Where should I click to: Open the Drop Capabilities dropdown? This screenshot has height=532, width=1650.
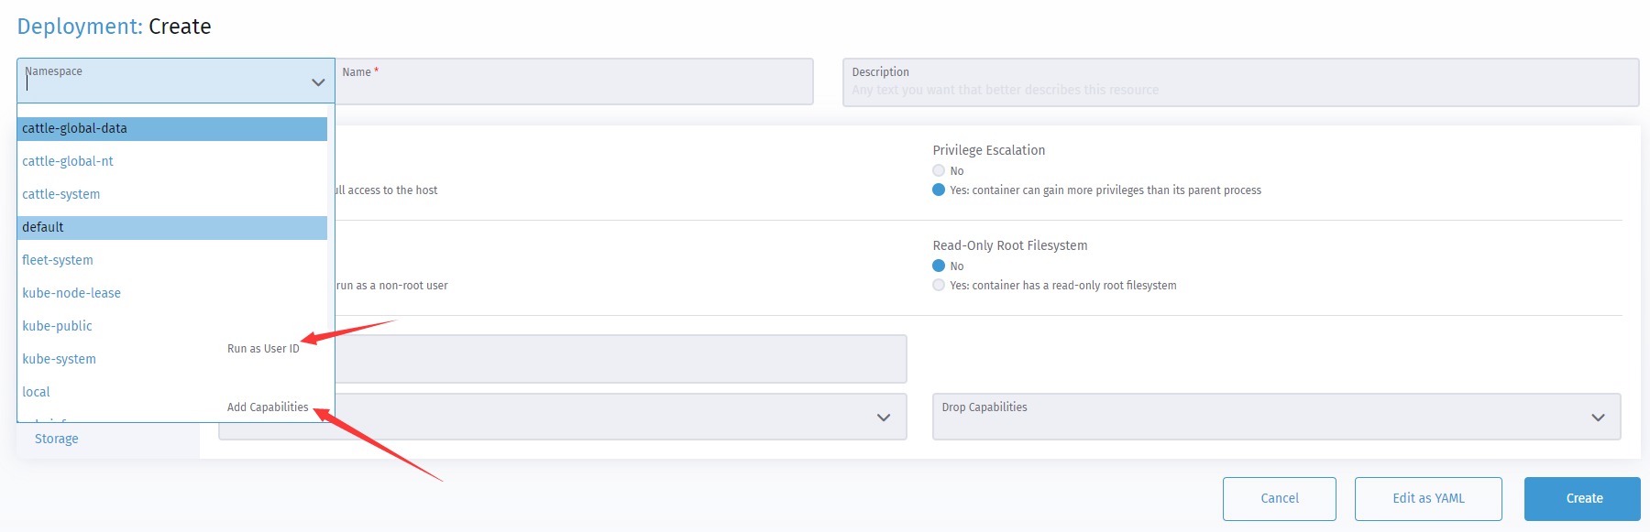pyautogui.click(x=1276, y=417)
